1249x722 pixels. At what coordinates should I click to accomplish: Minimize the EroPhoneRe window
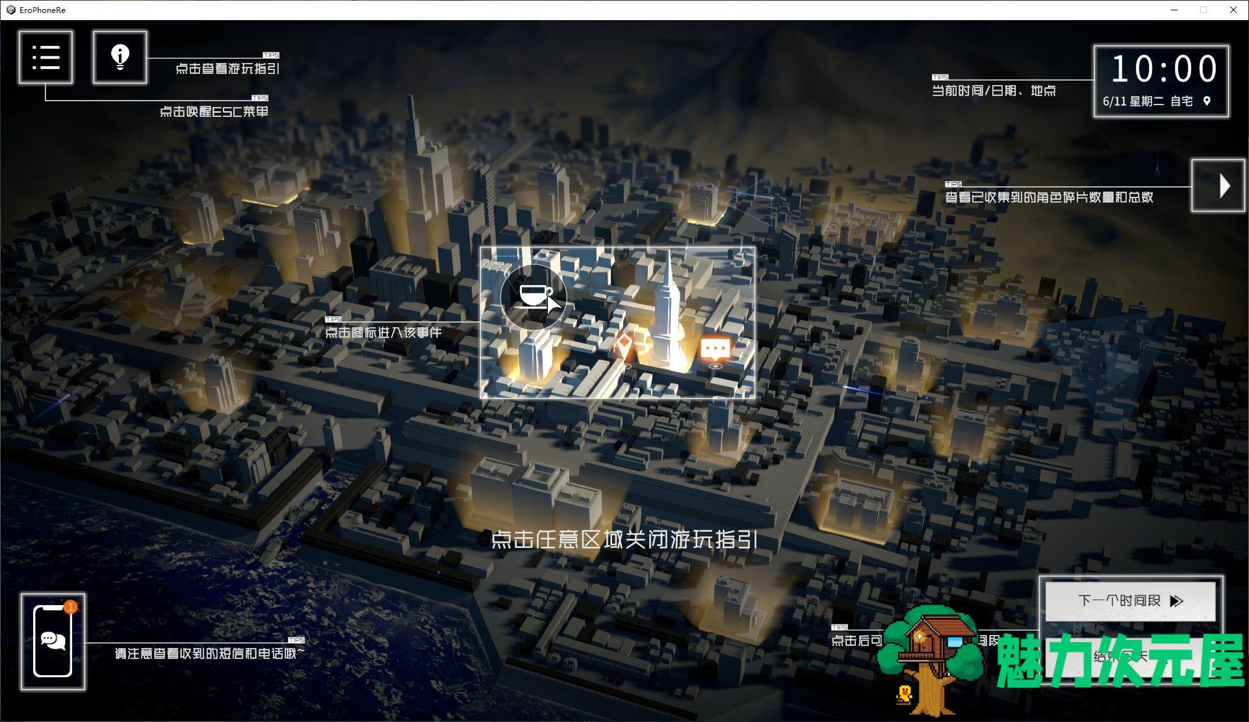(x=1174, y=10)
